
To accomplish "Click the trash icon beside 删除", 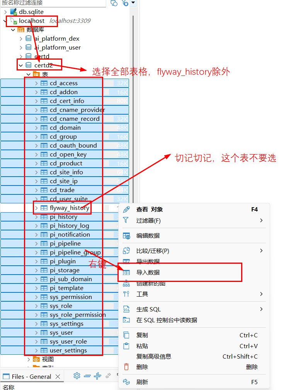I will (126, 367).
